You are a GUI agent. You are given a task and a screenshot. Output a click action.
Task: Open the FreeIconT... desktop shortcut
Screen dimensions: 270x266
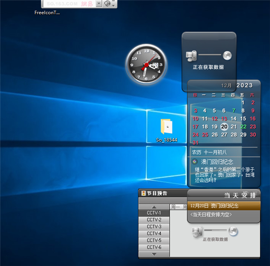point(47,13)
